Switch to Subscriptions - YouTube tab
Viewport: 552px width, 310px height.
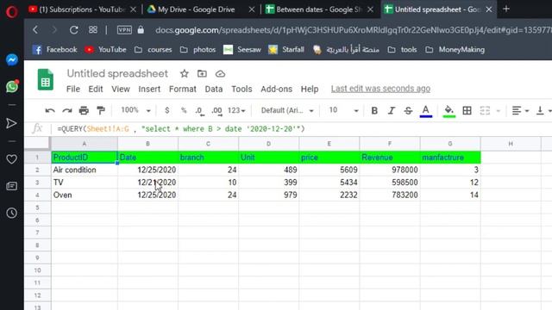pos(83,9)
